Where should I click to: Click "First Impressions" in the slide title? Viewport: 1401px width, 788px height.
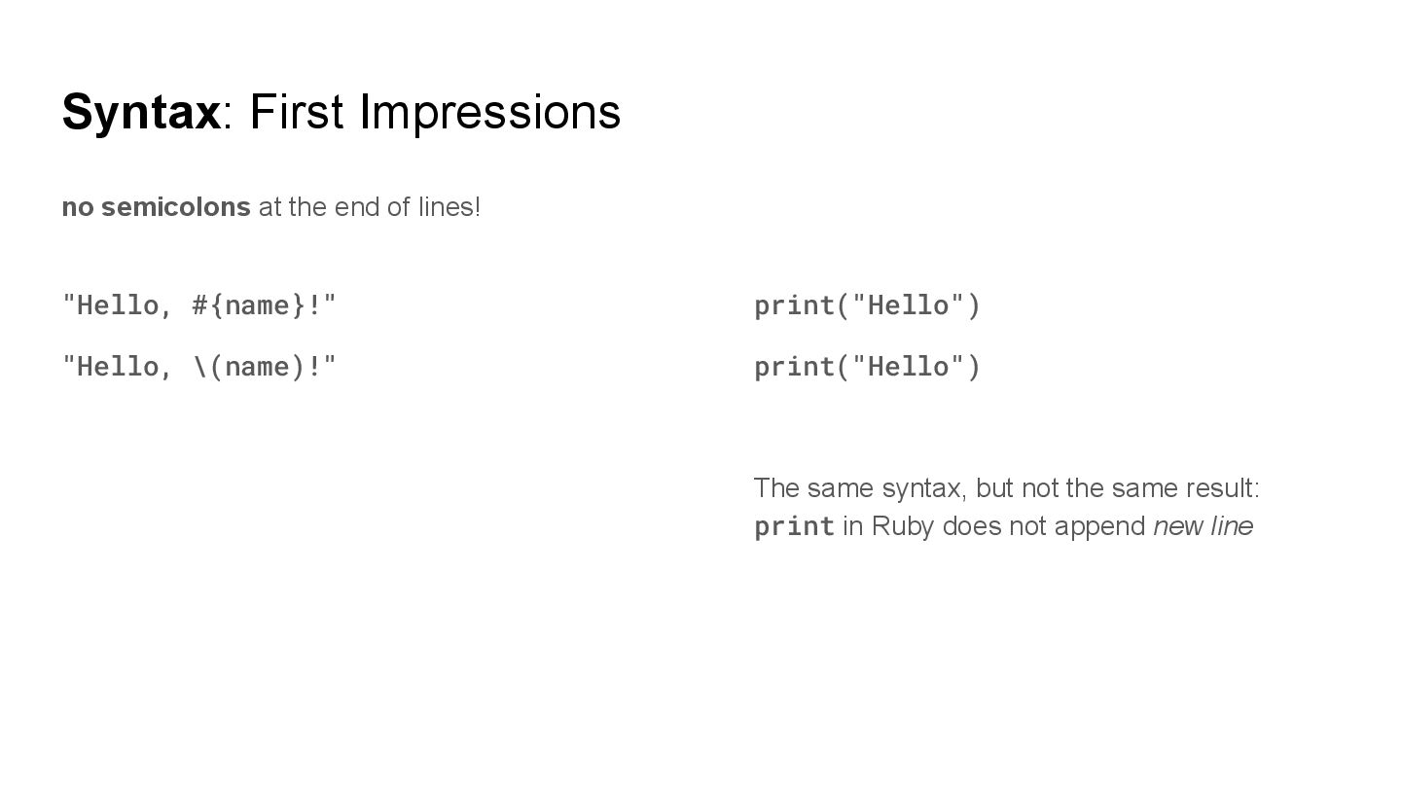(x=435, y=112)
